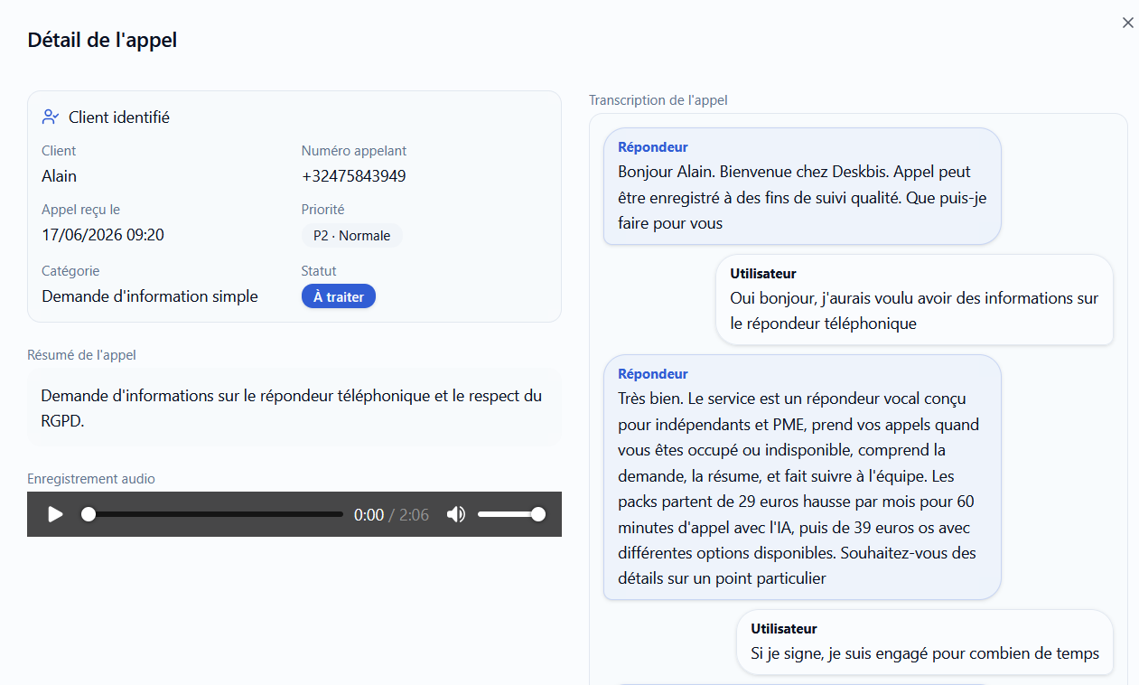The height and width of the screenshot is (685, 1139).
Task: Click the Détail de l'appel heading
Action: (x=102, y=40)
